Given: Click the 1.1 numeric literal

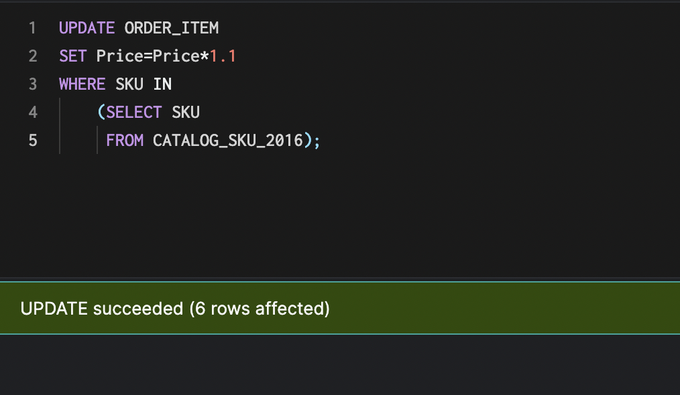Looking at the screenshot, I should [223, 56].
